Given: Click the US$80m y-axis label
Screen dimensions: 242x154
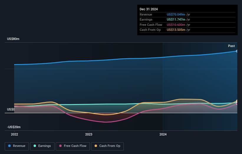Looking at the screenshot, I should point(13,39).
